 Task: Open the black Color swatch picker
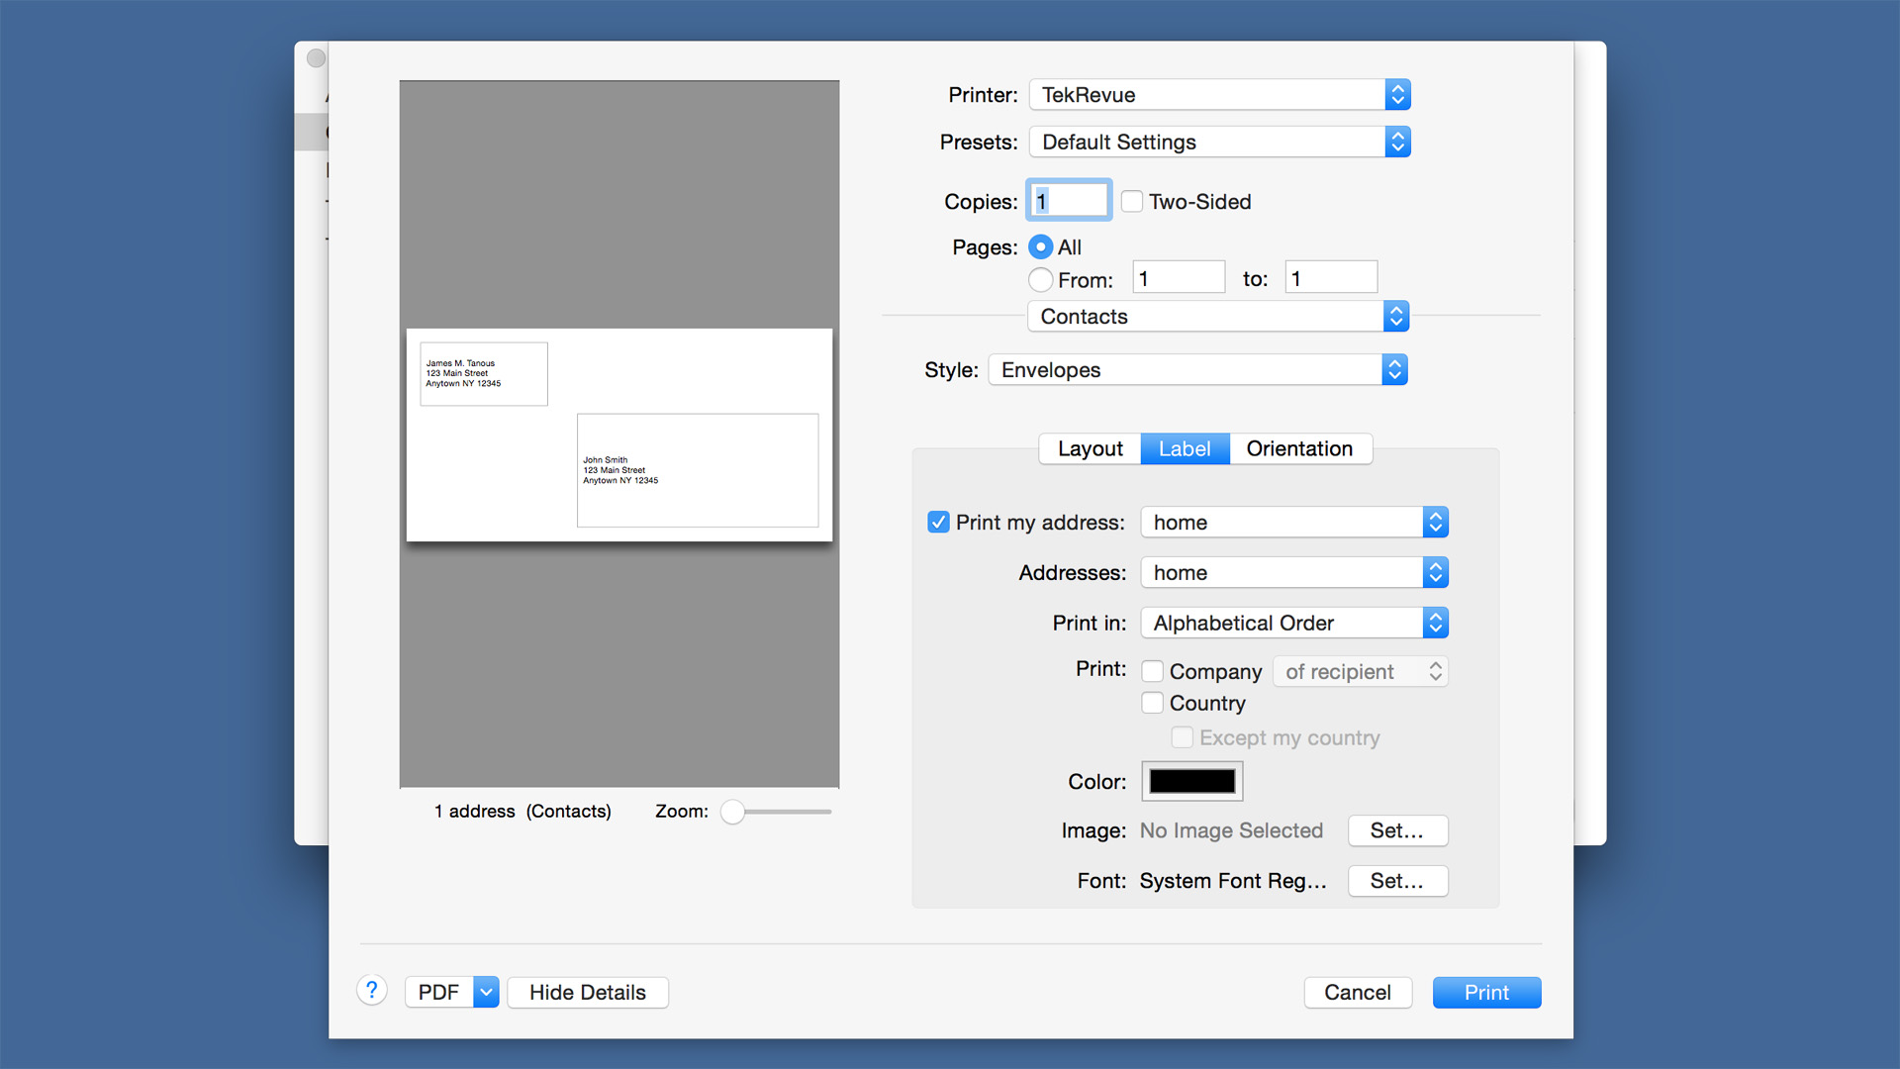tap(1192, 781)
